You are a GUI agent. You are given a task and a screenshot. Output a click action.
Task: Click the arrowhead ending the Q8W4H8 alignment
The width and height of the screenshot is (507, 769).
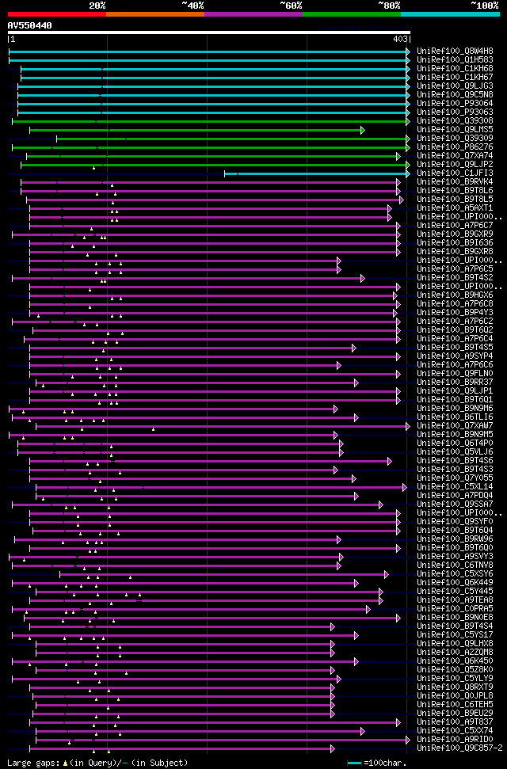[x=408, y=51]
